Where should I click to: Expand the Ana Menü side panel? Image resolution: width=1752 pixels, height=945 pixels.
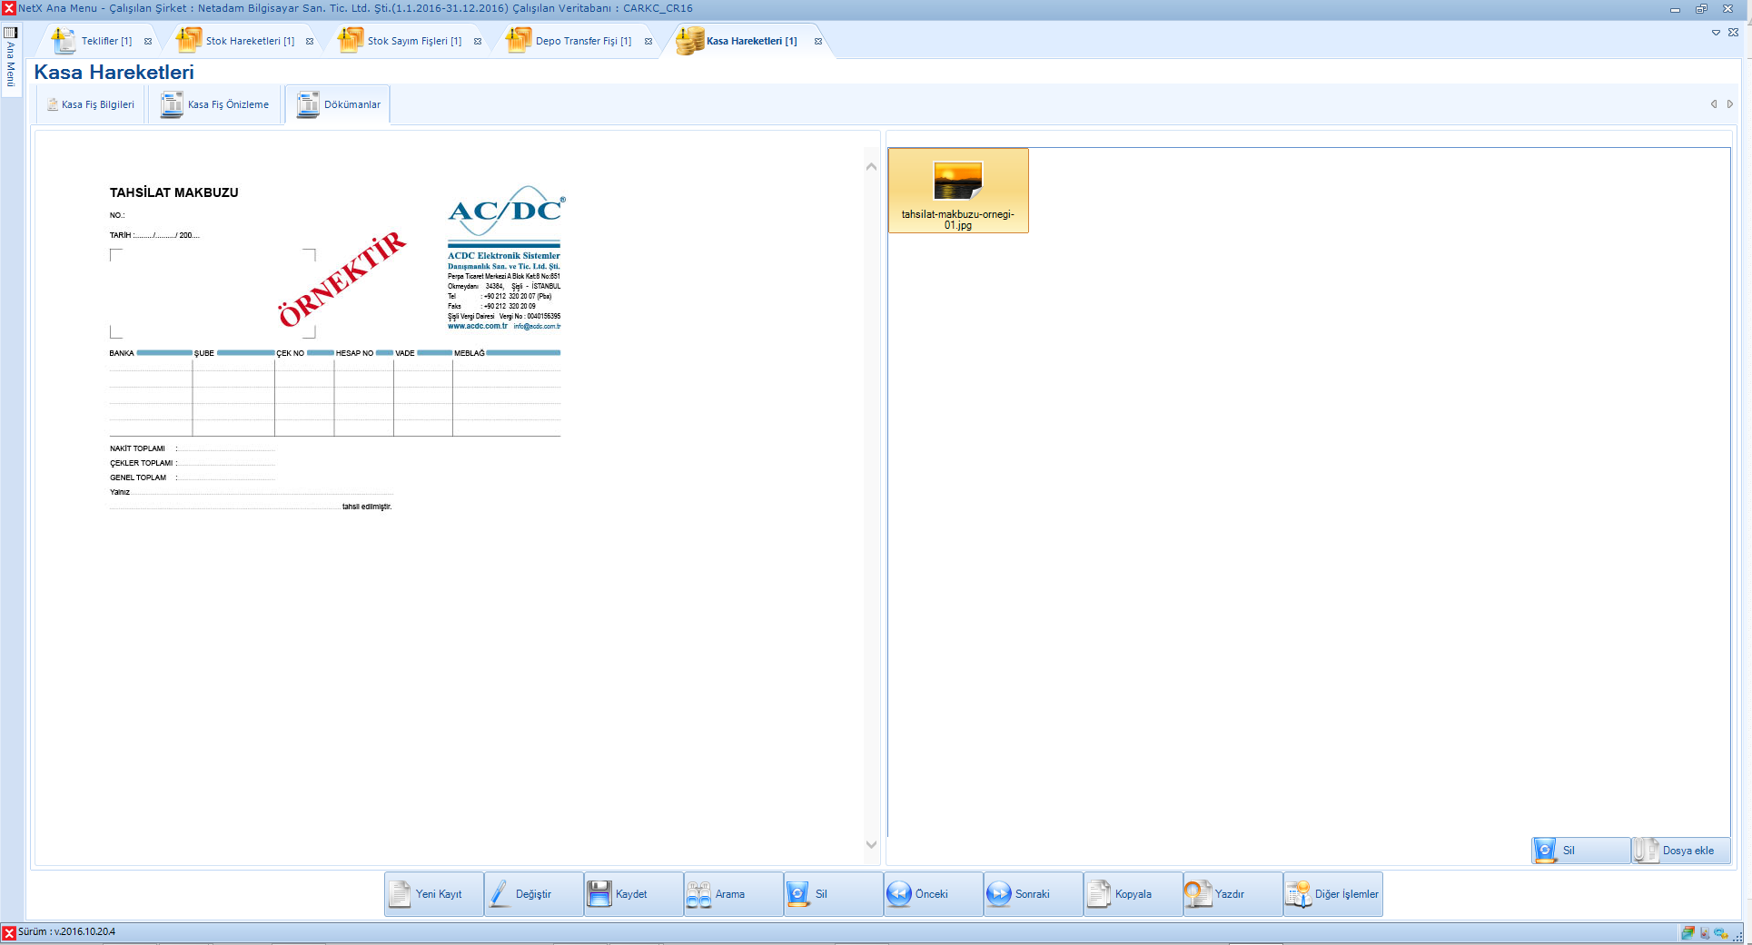[11, 59]
